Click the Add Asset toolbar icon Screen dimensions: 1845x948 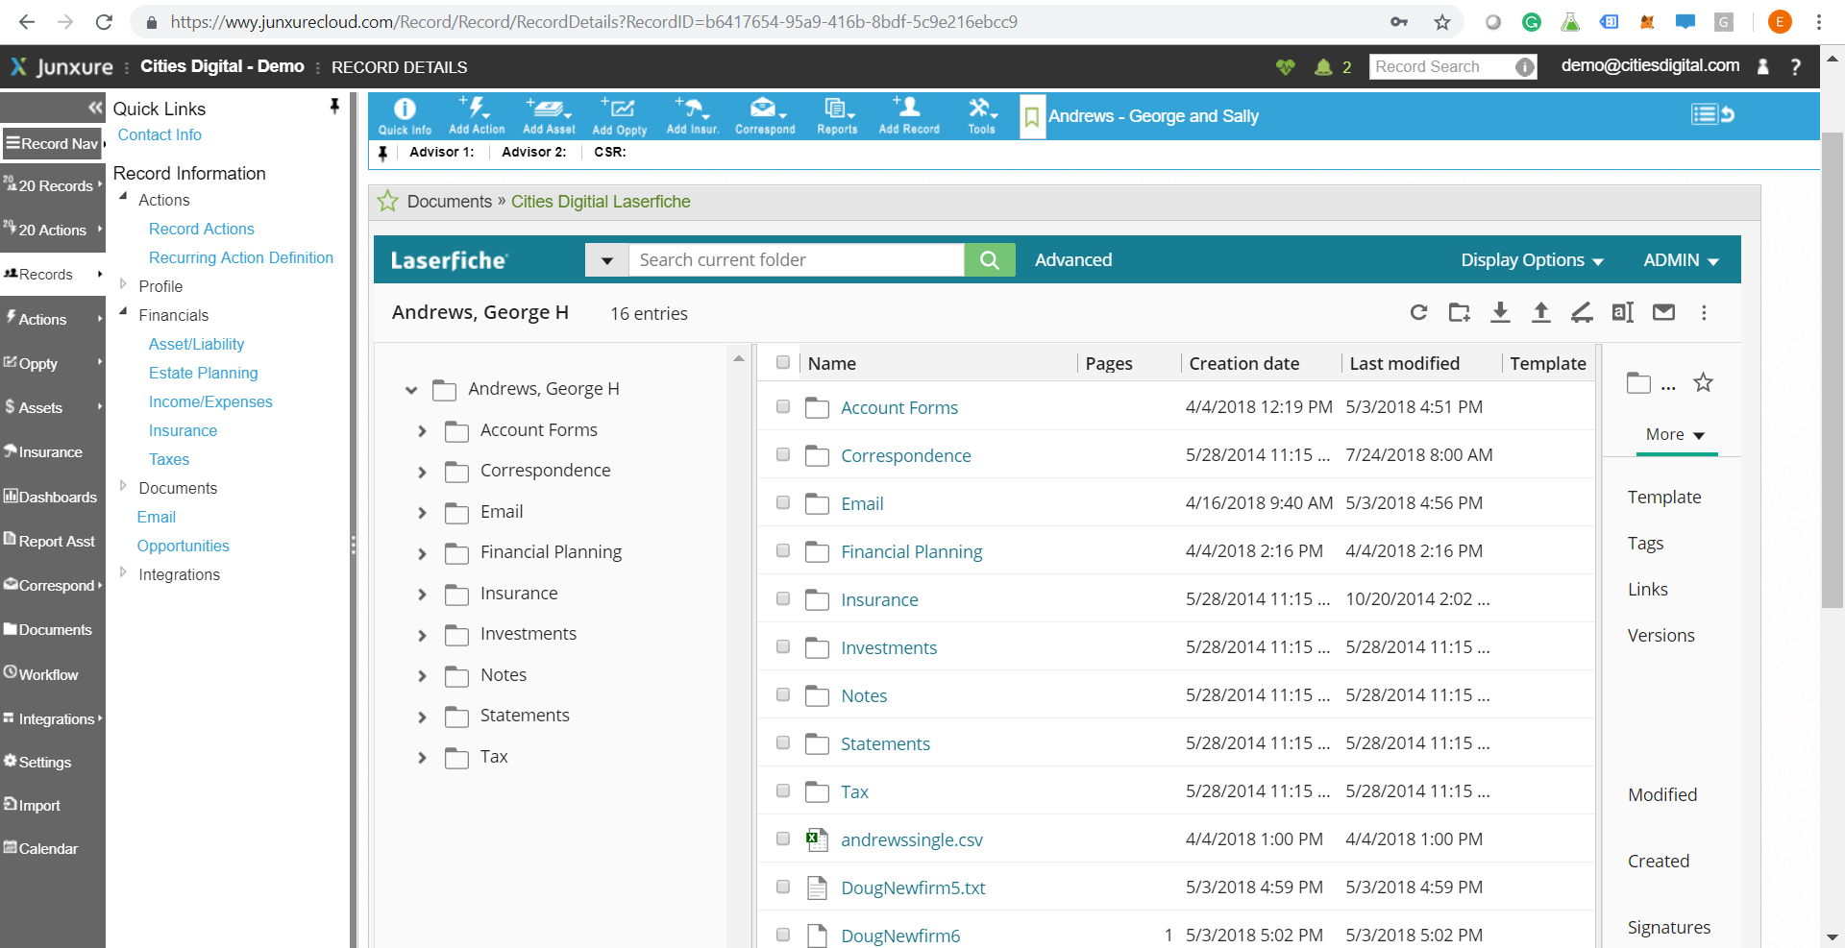click(x=549, y=116)
